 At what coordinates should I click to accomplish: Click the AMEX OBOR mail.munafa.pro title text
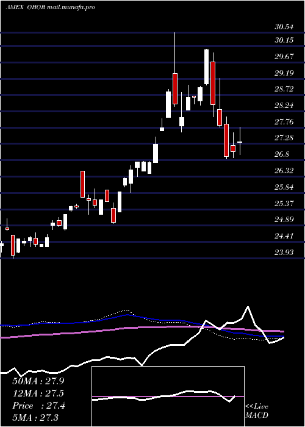coord(50,7)
